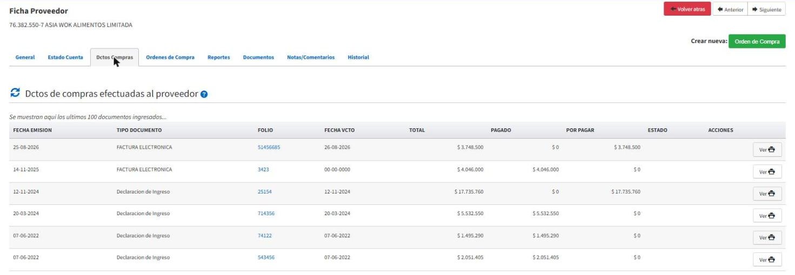The height and width of the screenshot is (275, 795).
Task: Click supplier name ASIA WOK ALIMENTOS LIMITADA
Action: tap(88, 25)
